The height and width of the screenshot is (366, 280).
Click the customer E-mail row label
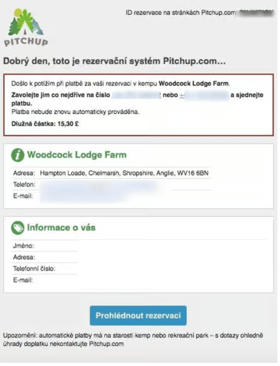(x=23, y=280)
